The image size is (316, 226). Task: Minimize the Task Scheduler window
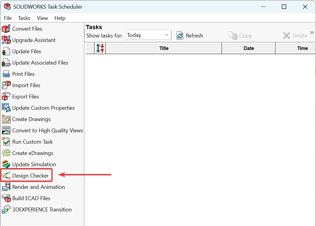263,7
